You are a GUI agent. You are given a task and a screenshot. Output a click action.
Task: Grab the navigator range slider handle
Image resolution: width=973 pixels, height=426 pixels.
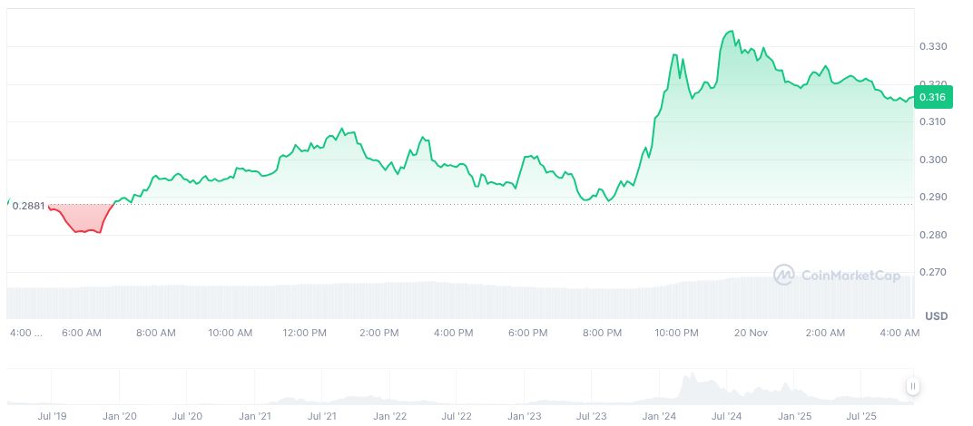(x=912, y=386)
